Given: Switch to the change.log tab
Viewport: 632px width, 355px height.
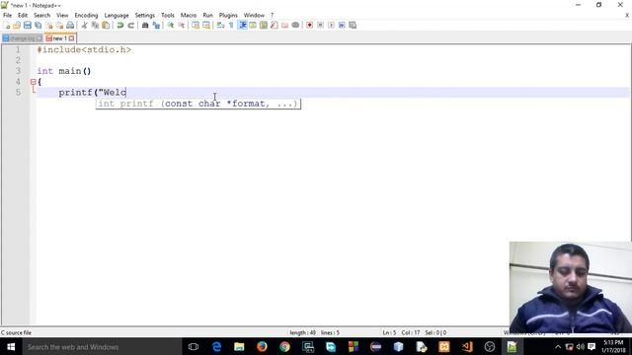Looking at the screenshot, I should tap(22, 38).
